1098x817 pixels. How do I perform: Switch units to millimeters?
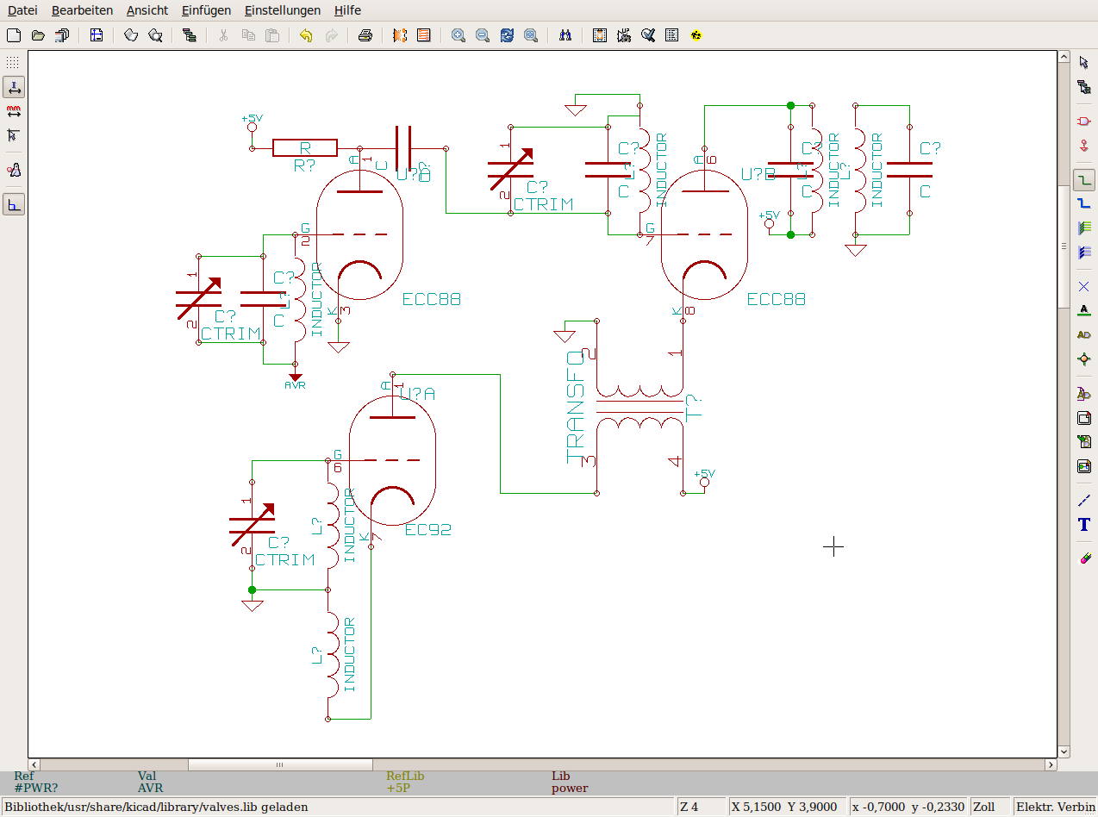[x=13, y=111]
